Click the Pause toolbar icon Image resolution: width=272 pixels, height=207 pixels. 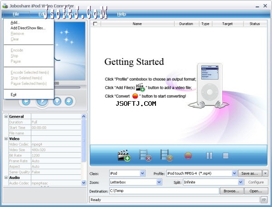tap(209, 156)
